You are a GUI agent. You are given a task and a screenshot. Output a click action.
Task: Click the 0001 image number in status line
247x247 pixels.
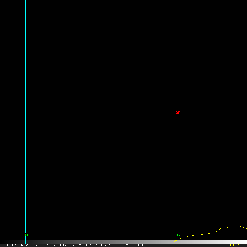pos(12,245)
